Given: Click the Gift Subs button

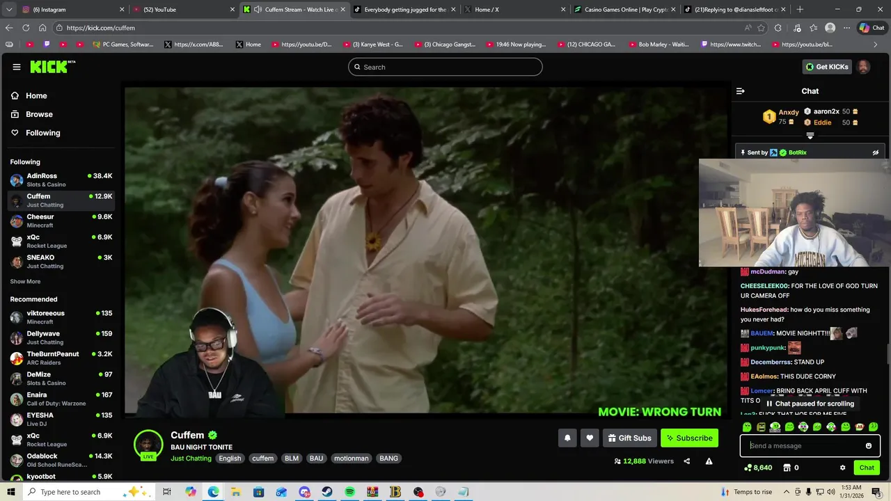Looking at the screenshot, I should (x=629, y=438).
